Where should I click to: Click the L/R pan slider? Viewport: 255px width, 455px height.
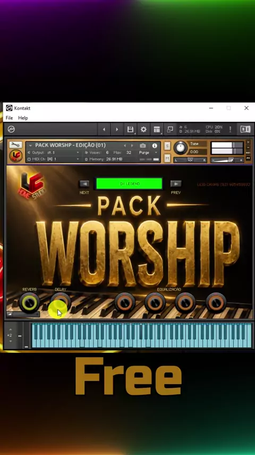click(190, 160)
